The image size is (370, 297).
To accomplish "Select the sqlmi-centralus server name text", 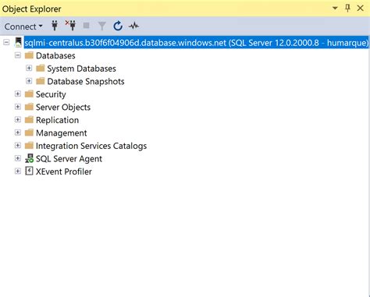I will (x=196, y=43).
